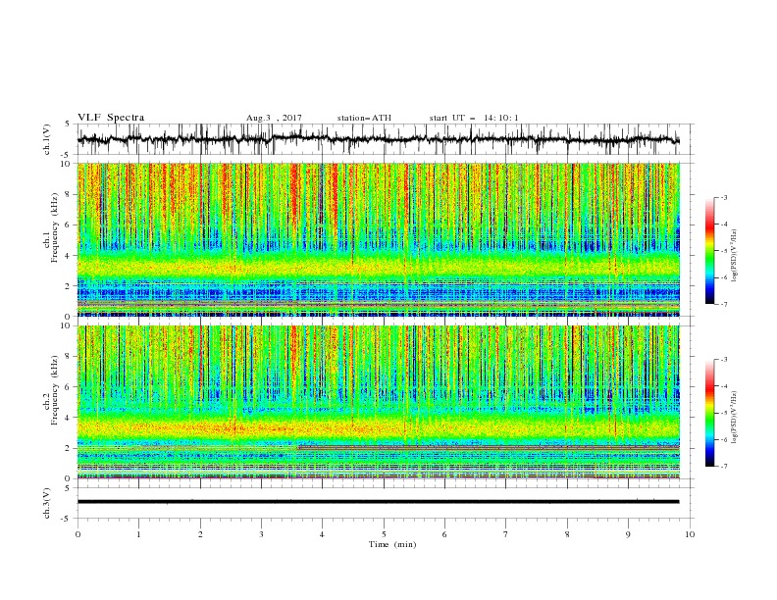Click the ch.1 color bar log(PSD) label
The image size is (777, 600).
(x=734, y=256)
